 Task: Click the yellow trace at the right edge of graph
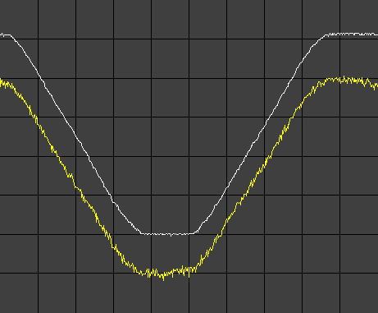[376, 86]
